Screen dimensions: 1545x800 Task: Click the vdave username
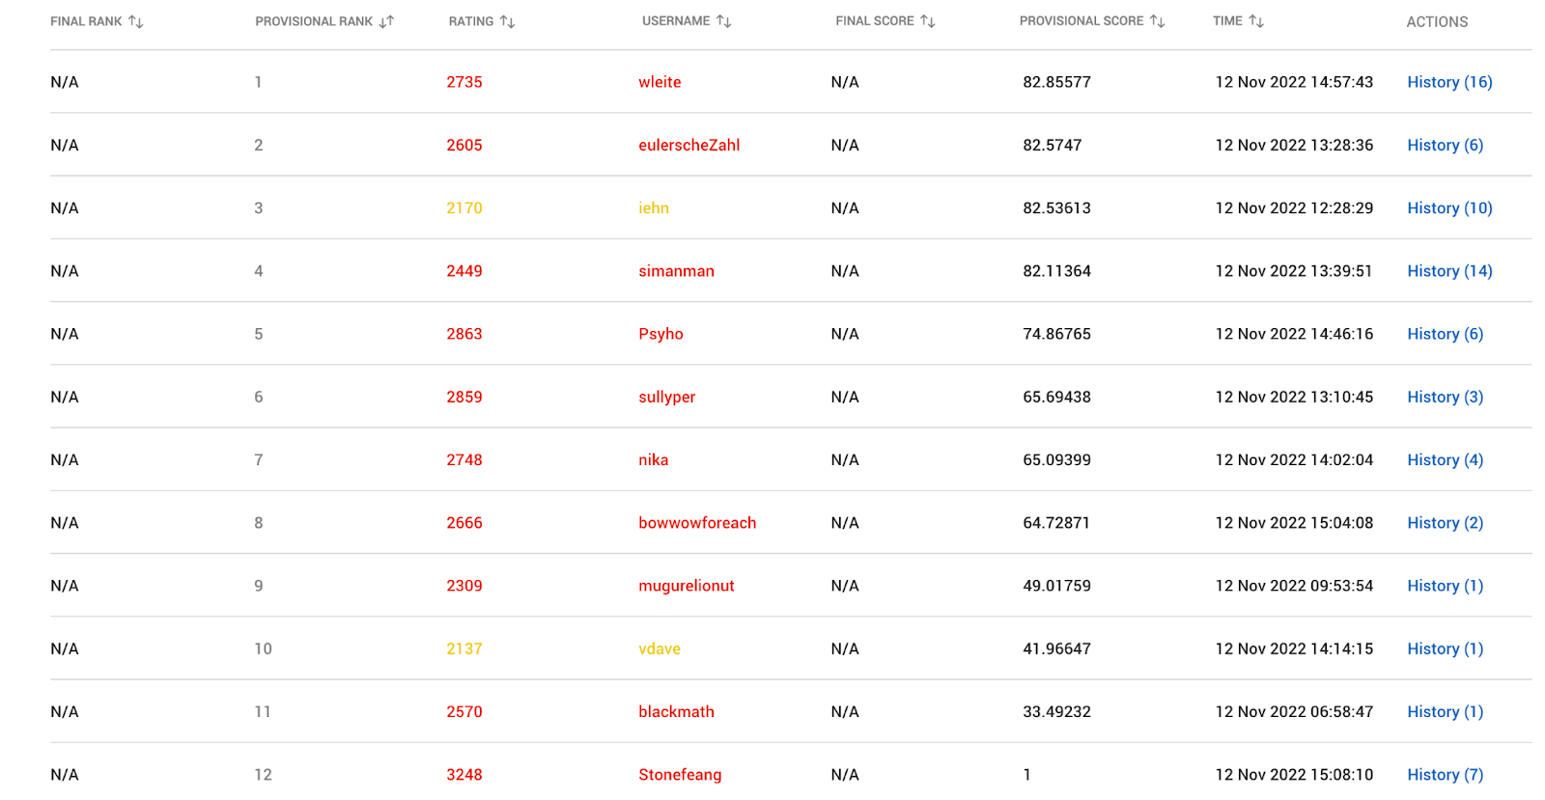tap(660, 648)
